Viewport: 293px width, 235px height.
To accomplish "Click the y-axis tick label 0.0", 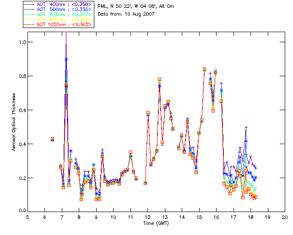I will tap(22, 211).
